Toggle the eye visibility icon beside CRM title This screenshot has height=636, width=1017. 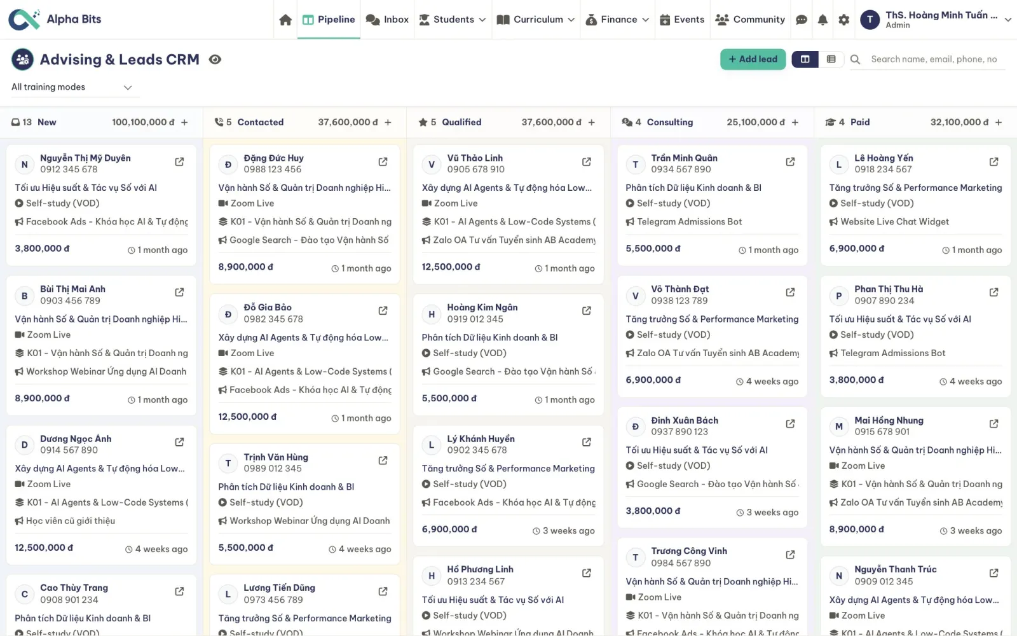point(215,59)
